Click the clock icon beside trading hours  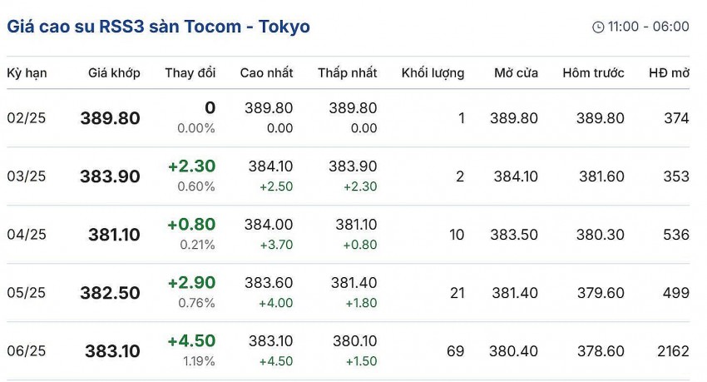[x=598, y=27]
